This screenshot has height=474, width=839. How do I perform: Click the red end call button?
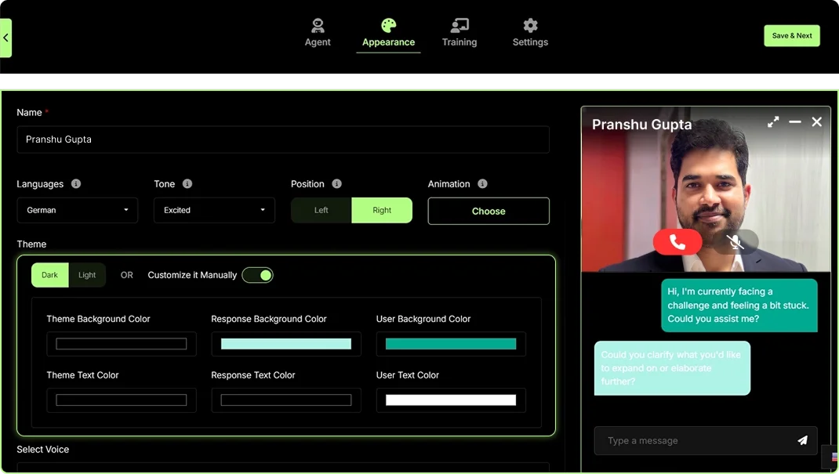[677, 242]
